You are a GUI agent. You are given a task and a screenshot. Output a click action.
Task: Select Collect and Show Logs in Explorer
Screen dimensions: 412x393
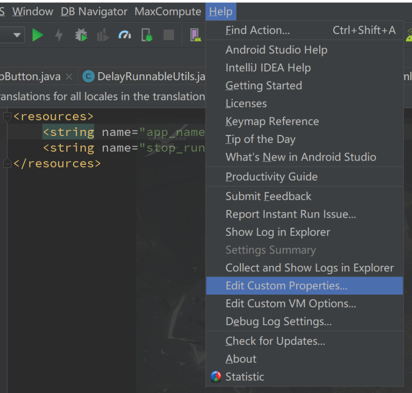click(x=305, y=268)
